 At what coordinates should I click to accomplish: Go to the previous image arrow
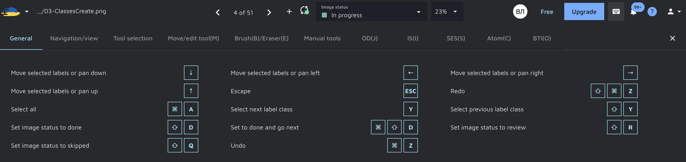(x=218, y=12)
